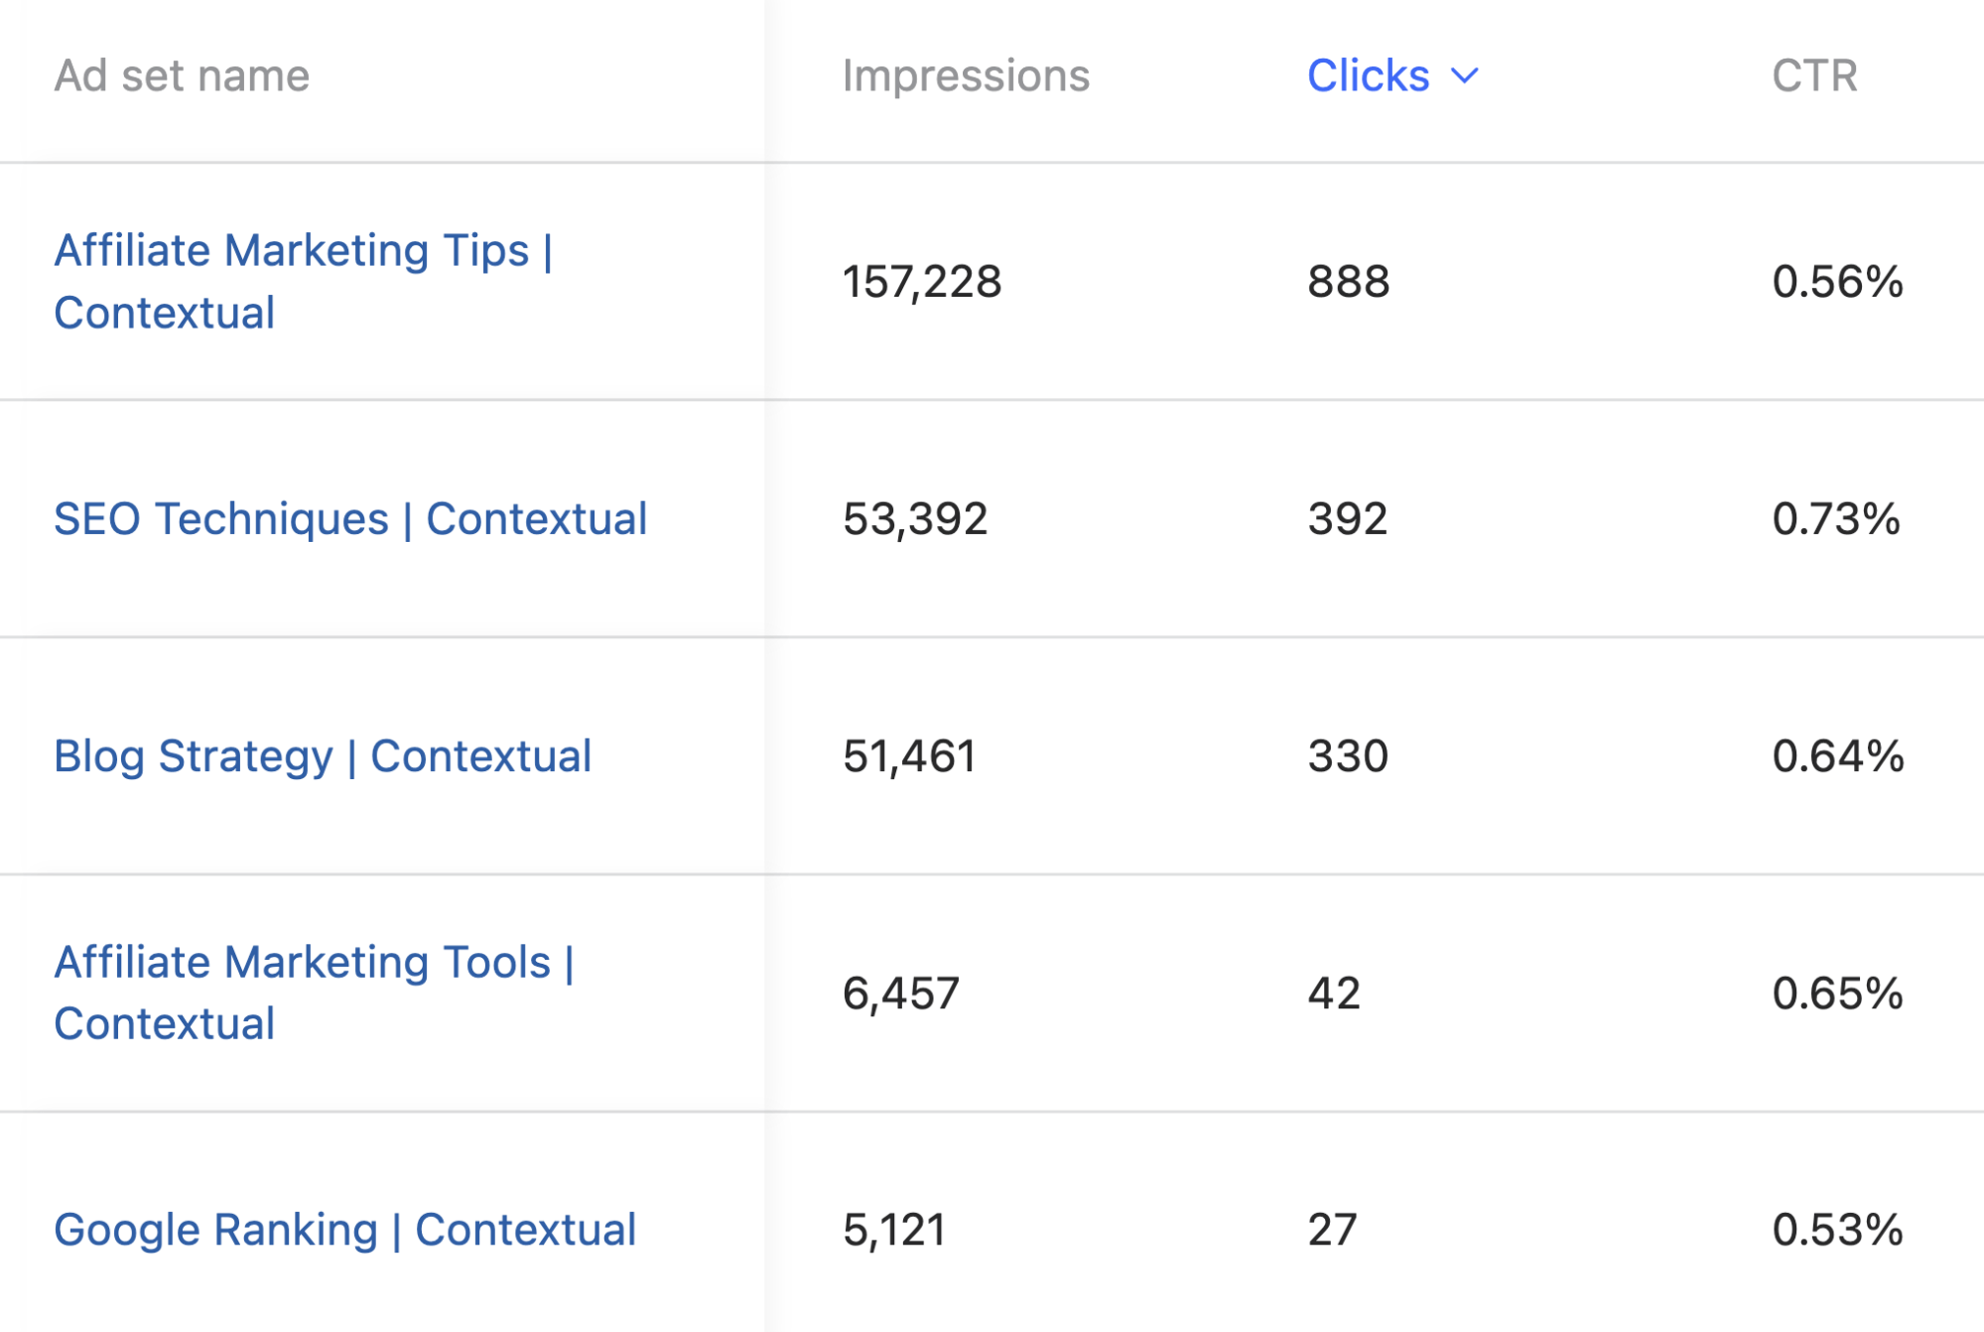Click the CTR column header
The image size is (1984, 1332).
click(1813, 75)
